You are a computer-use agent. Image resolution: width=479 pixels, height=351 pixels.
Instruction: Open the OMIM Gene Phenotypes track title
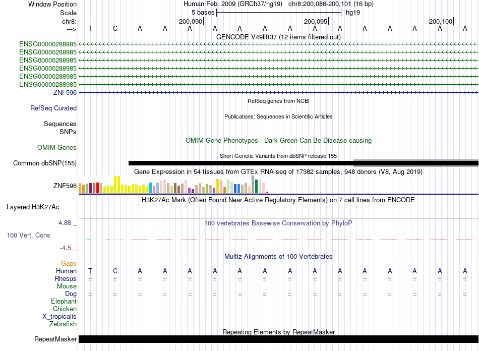pos(278,141)
